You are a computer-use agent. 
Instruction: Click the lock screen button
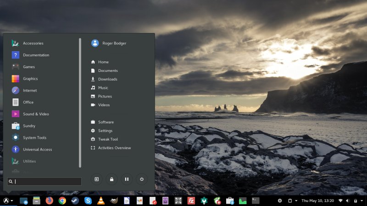(112, 179)
